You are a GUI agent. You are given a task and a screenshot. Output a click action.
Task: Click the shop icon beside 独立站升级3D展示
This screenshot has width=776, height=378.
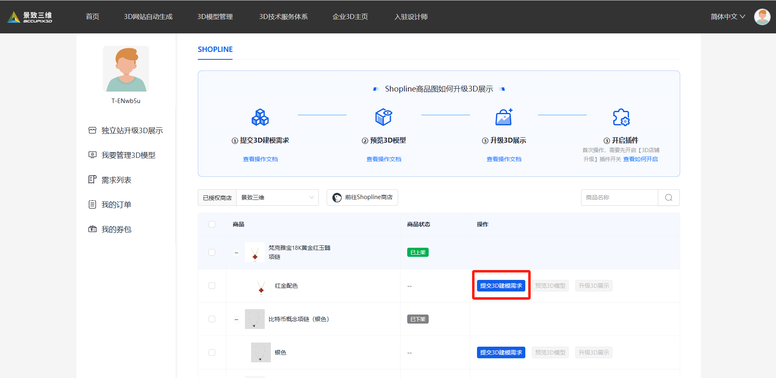[x=93, y=130]
